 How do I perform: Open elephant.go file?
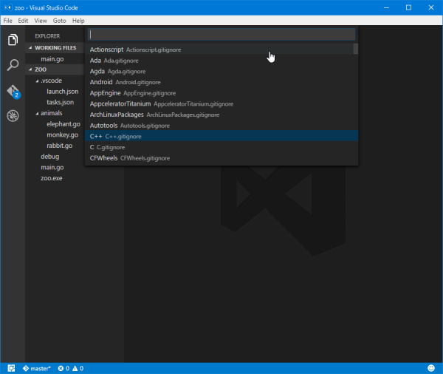pyautogui.click(x=63, y=124)
